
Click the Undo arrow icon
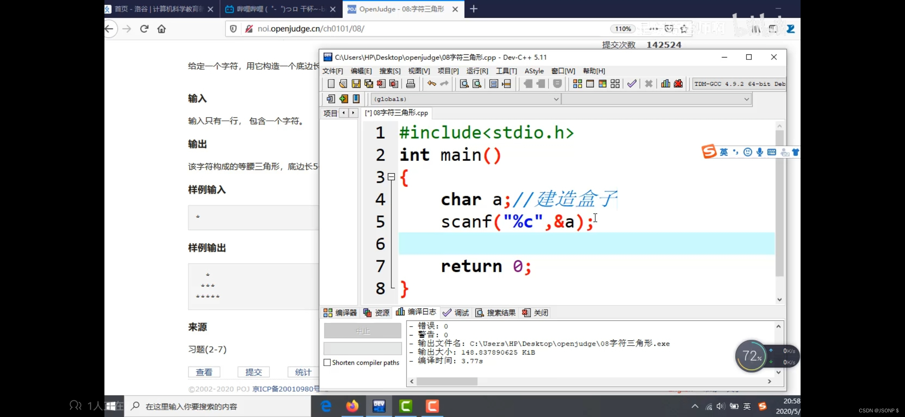point(432,84)
